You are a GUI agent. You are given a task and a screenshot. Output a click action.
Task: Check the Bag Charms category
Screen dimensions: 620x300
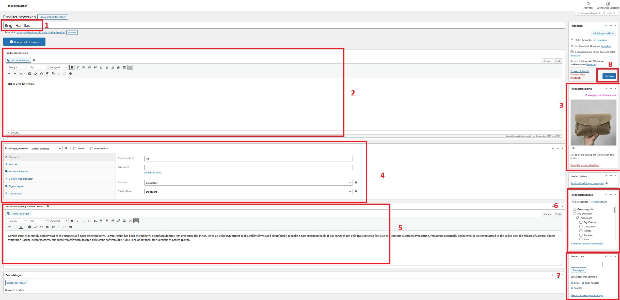pos(581,222)
